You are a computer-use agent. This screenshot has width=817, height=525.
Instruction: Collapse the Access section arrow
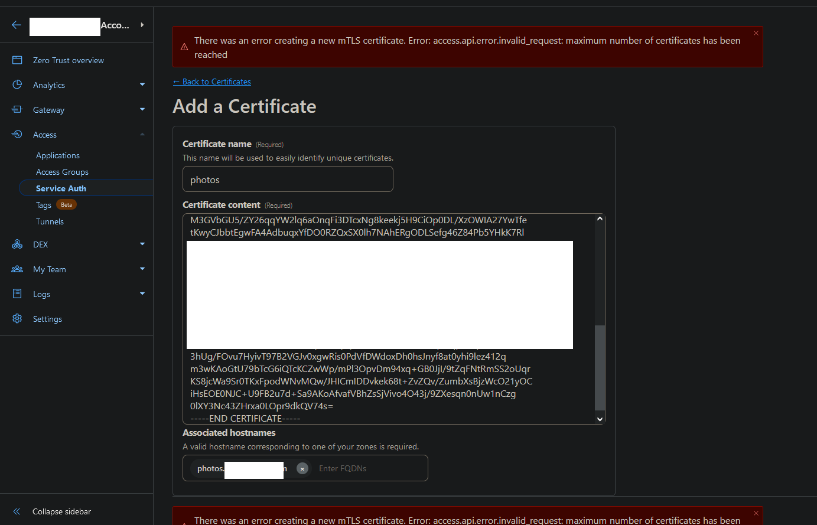[142, 135]
